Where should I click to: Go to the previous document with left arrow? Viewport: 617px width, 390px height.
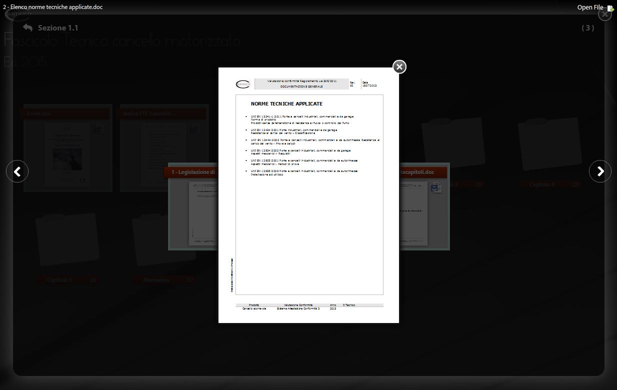tap(17, 171)
